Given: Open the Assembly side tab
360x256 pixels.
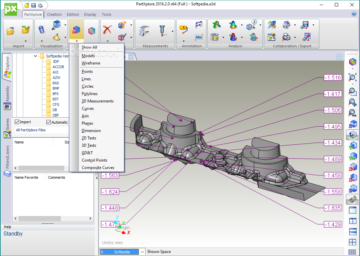Looking at the screenshot, I should click(7, 97).
